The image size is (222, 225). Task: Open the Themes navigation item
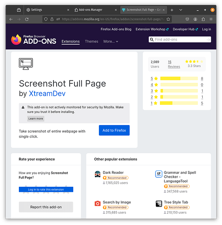(x=92, y=41)
